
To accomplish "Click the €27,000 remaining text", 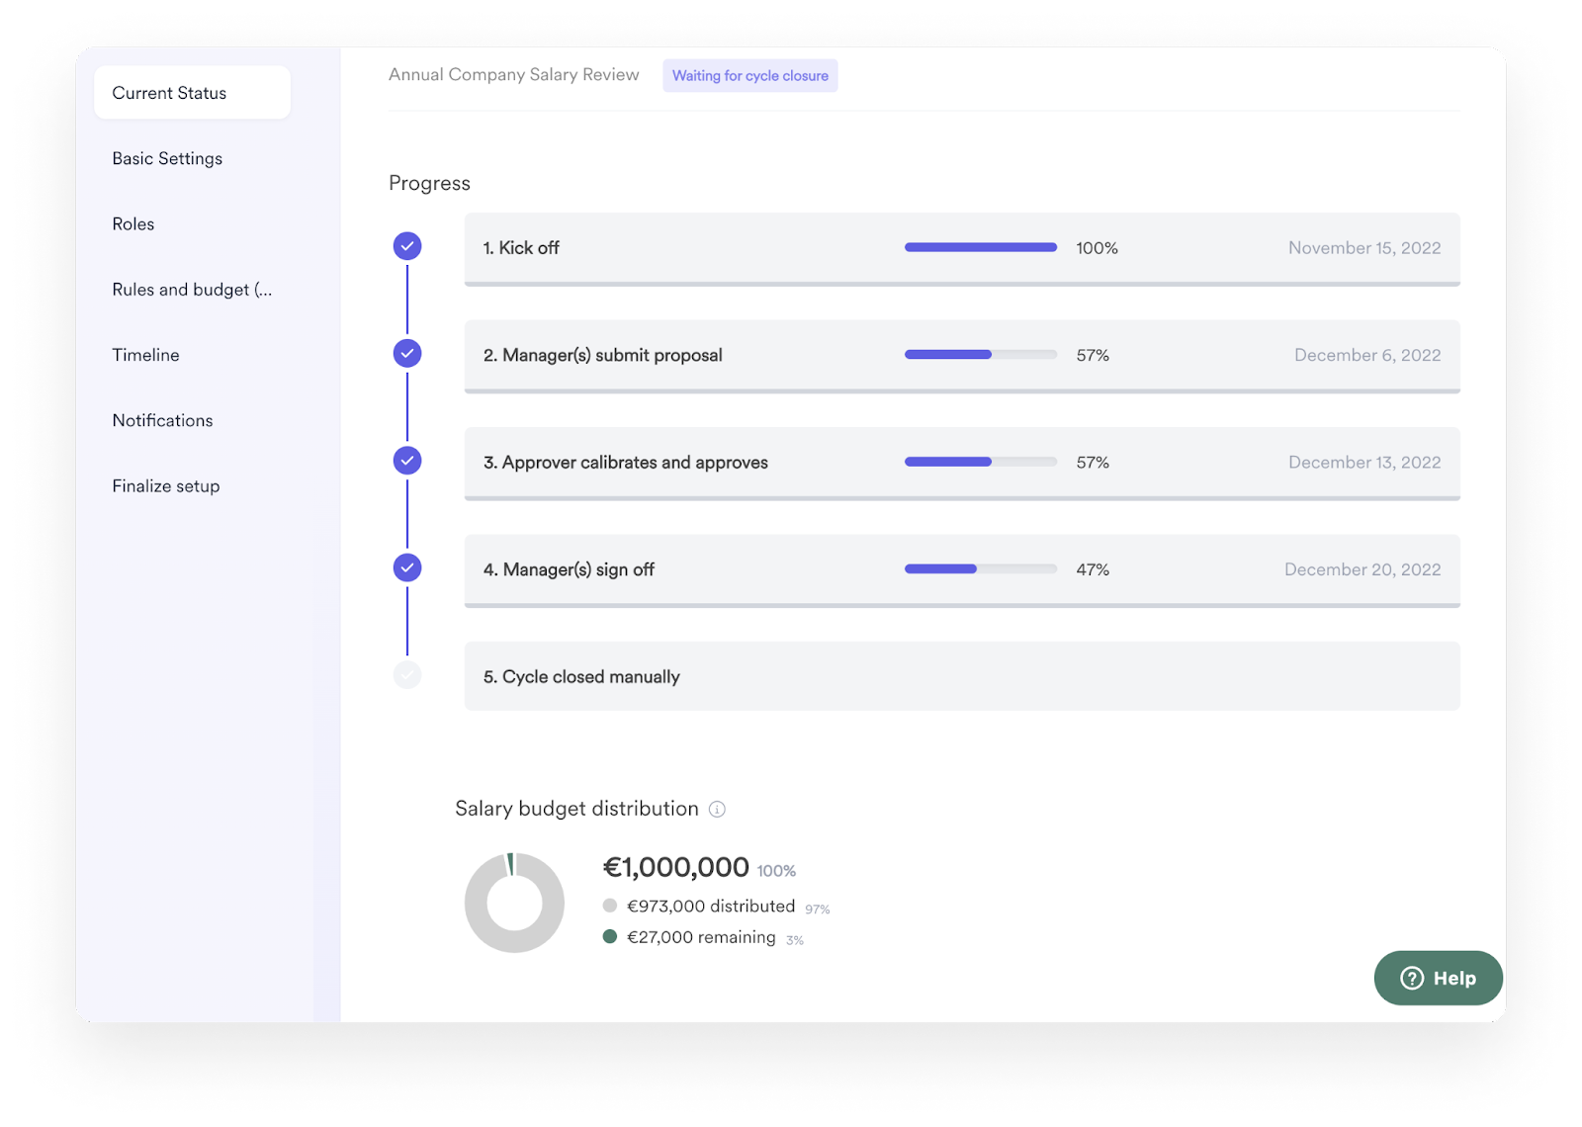I will [701, 937].
